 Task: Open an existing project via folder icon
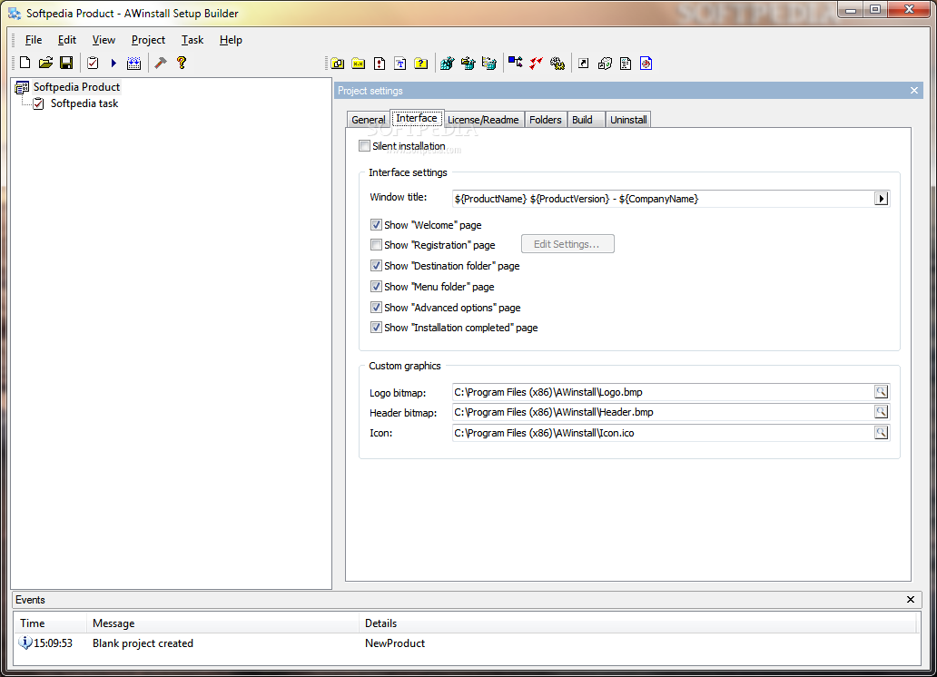coord(45,63)
